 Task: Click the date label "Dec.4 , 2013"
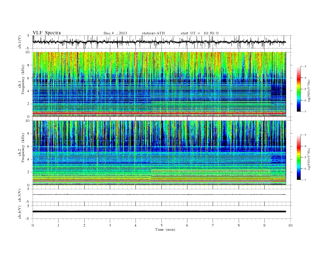pos(115,33)
